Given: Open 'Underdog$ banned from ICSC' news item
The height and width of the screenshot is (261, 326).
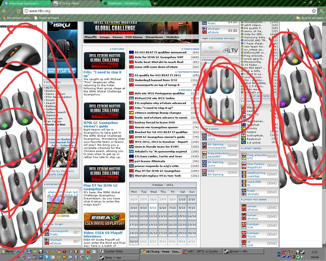Looking at the screenshot, I should click(x=156, y=80).
